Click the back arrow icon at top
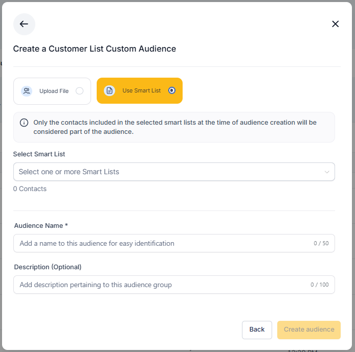This screenshot has height=352, width=355. 24,24
